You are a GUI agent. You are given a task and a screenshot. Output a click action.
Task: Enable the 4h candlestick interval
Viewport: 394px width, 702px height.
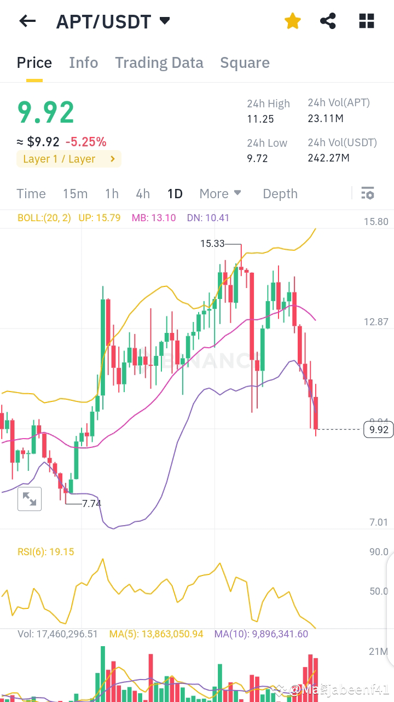tap(143, 193)
